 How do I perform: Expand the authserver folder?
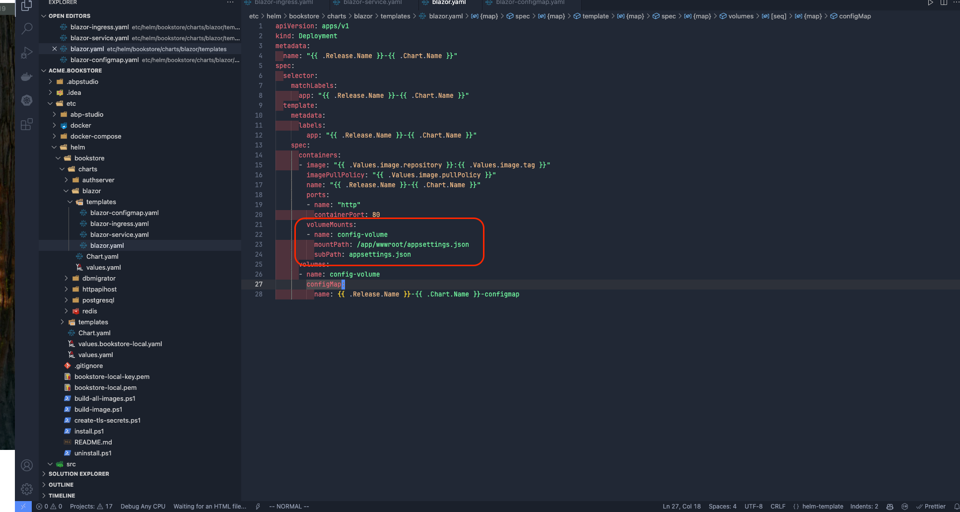[98, 180]
